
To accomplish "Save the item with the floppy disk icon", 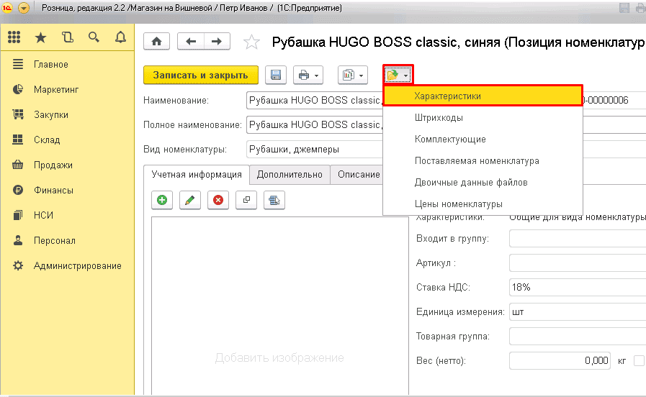I will pyautogui.click(x=276, y=75).
